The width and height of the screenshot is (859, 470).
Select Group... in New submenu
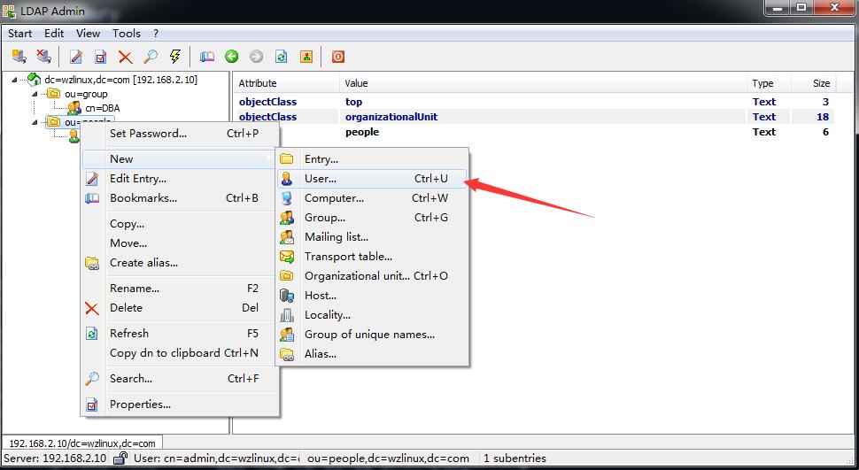point(372,218)
